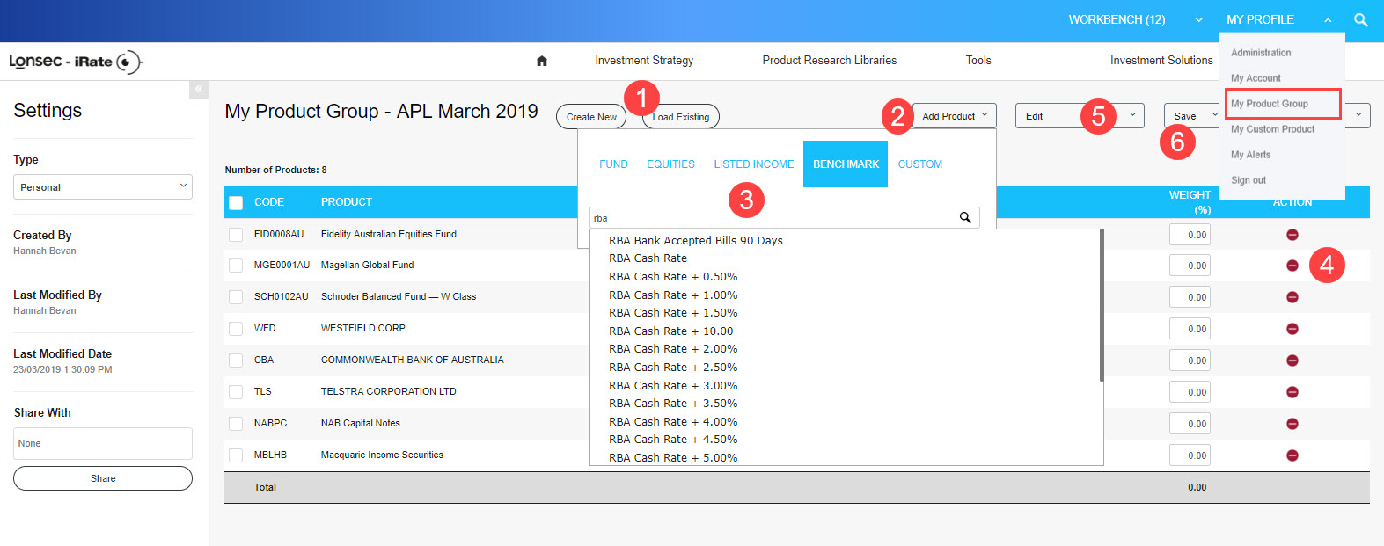
Task: Edit weight field for Fidelity Australian Equities
Action: point(1190,235)
